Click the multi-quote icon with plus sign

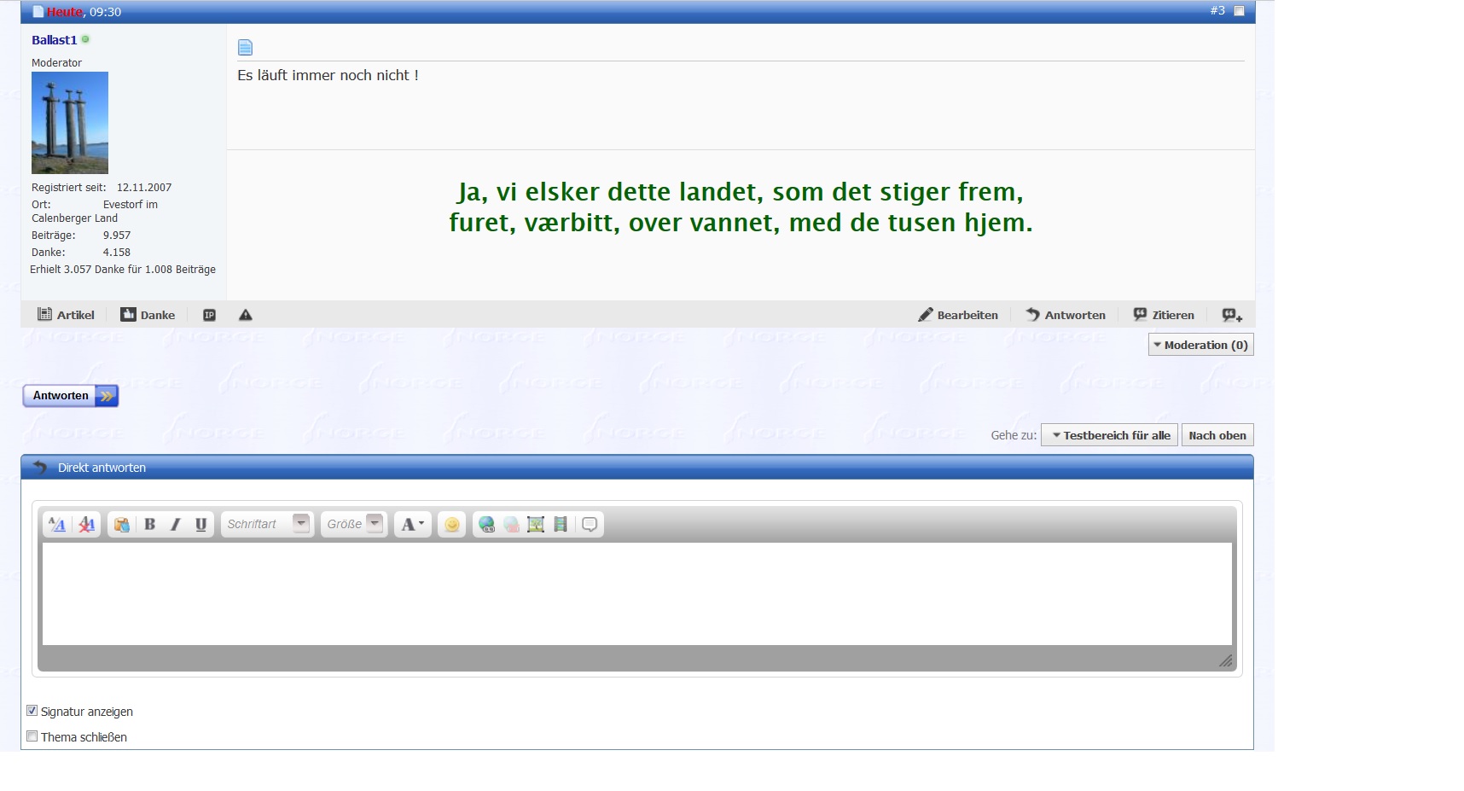1231,315
